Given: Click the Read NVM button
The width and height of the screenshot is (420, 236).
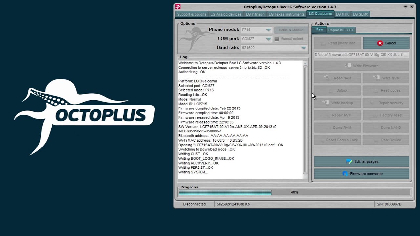Looking at the screenshot, I should click(337, 78).
